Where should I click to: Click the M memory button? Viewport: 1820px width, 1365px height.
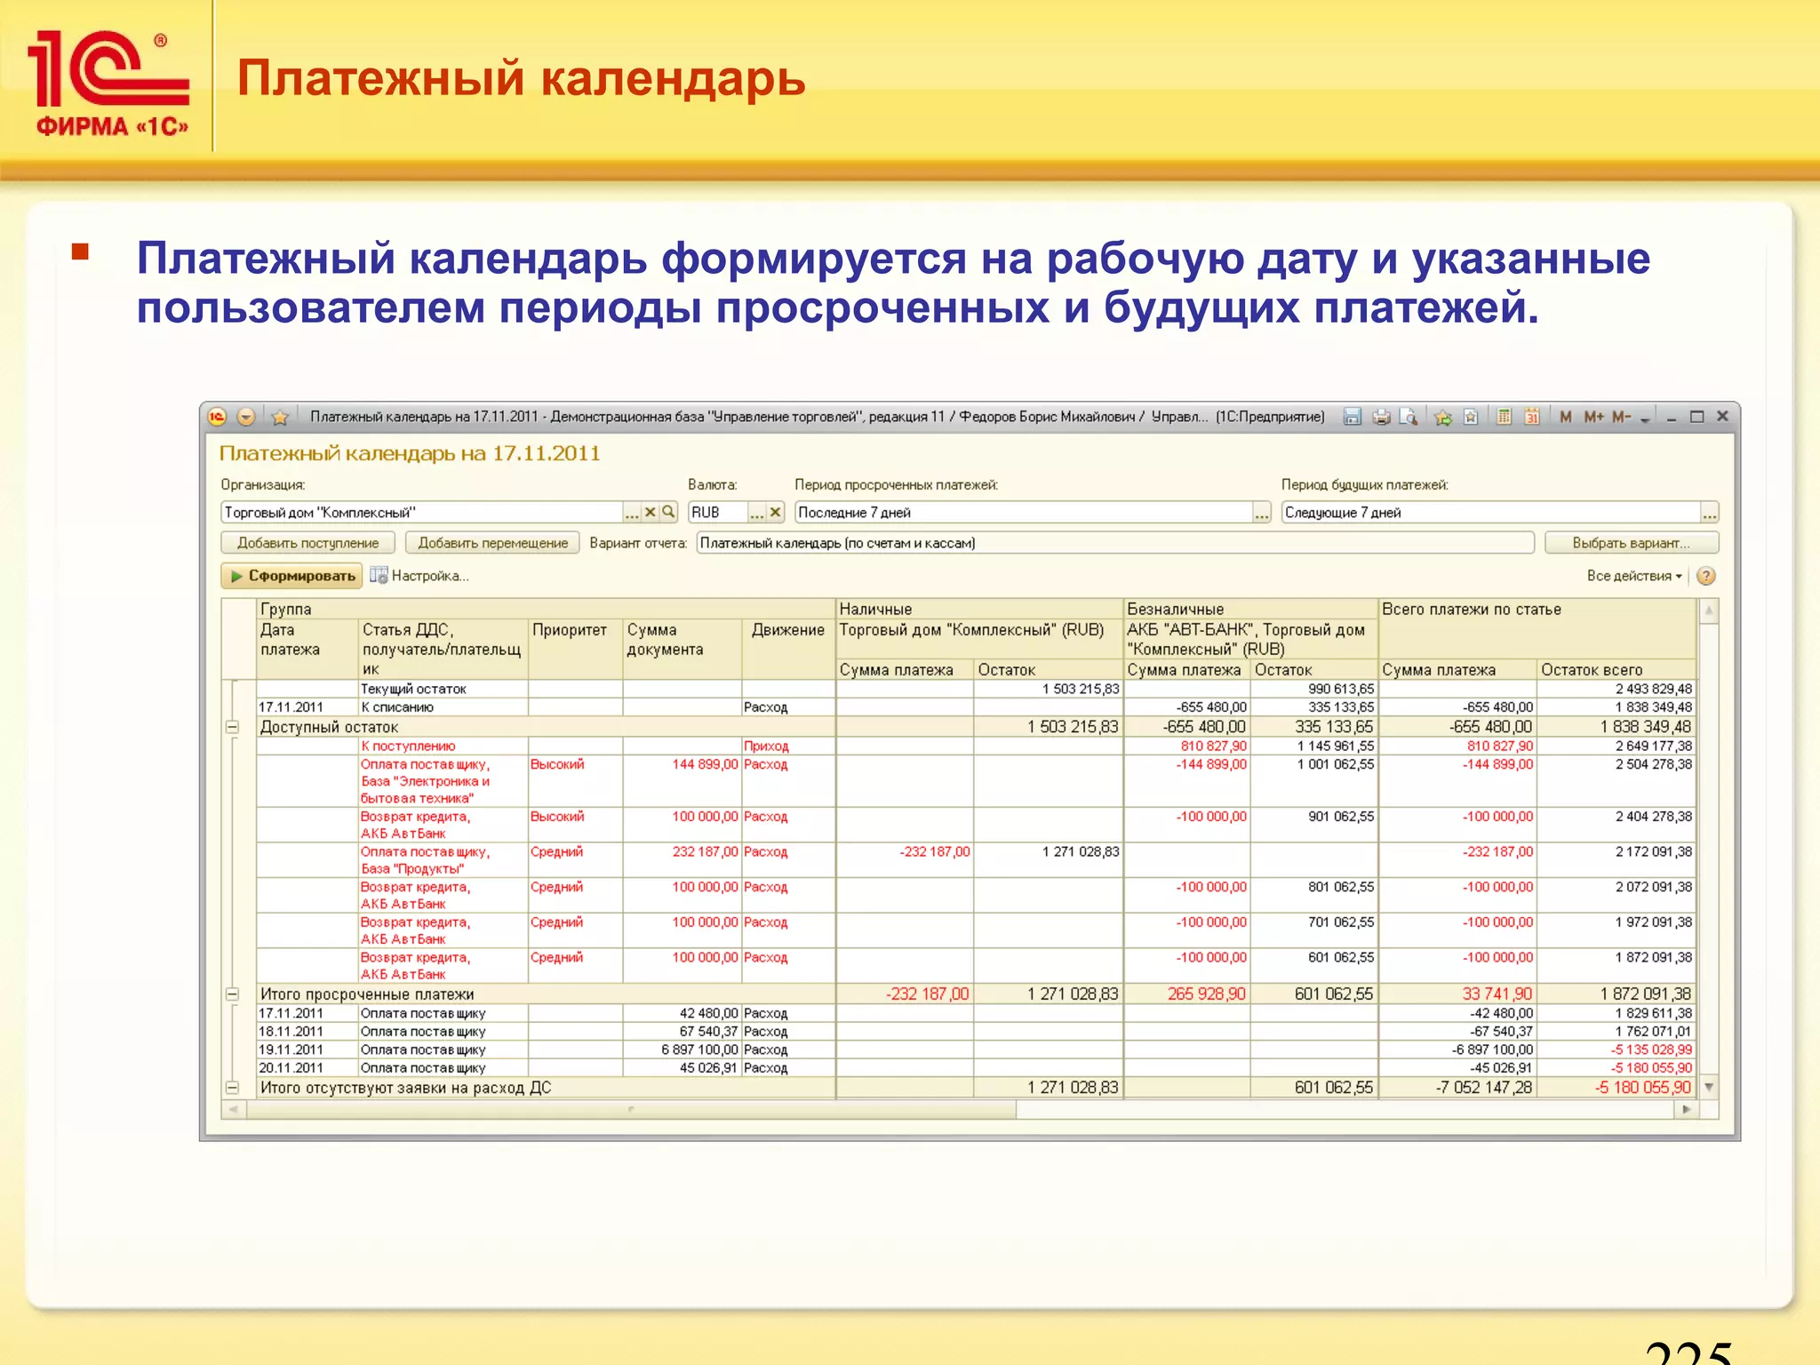click(1566, 417)
